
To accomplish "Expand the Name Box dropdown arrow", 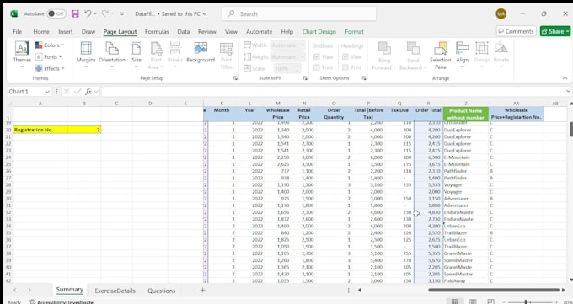I will tap(47, 92).
